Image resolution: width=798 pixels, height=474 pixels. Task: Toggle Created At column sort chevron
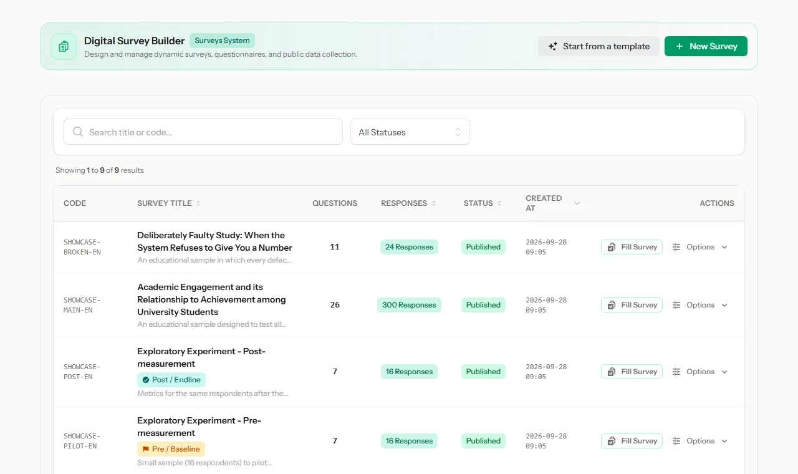click(x=577, y=203)
